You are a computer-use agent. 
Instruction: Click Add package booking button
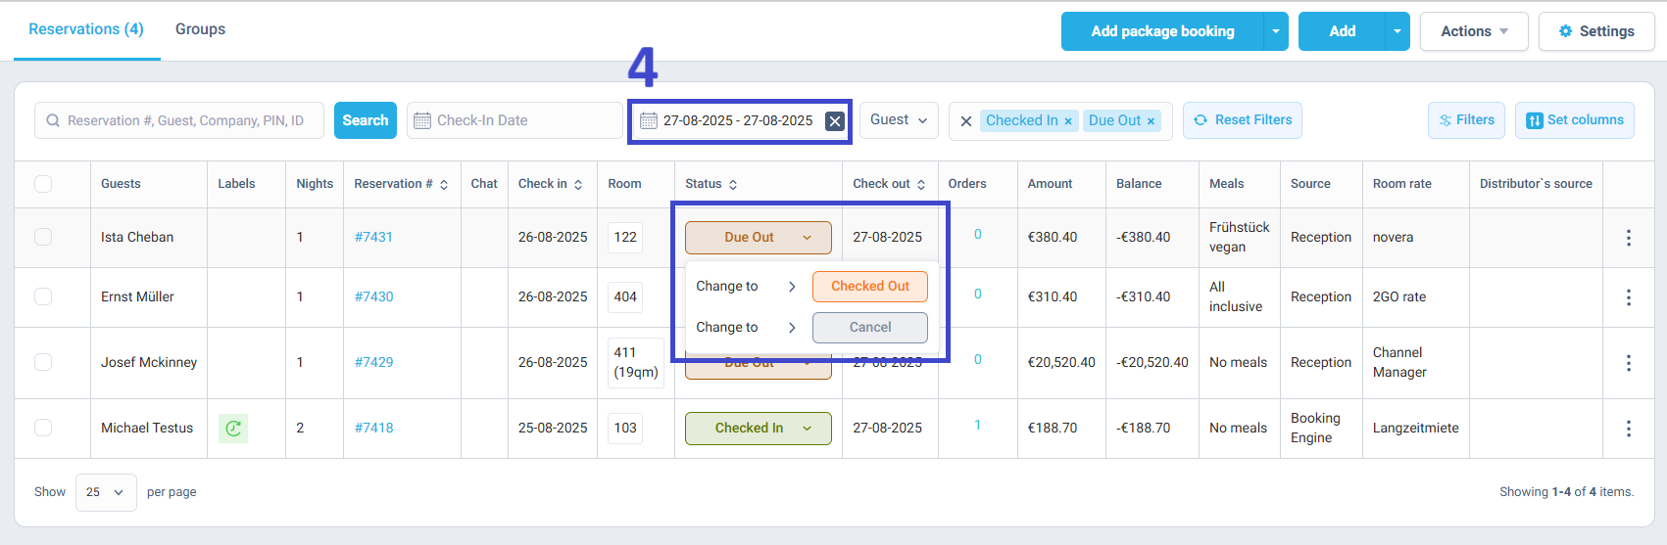tap(1162, 31)
